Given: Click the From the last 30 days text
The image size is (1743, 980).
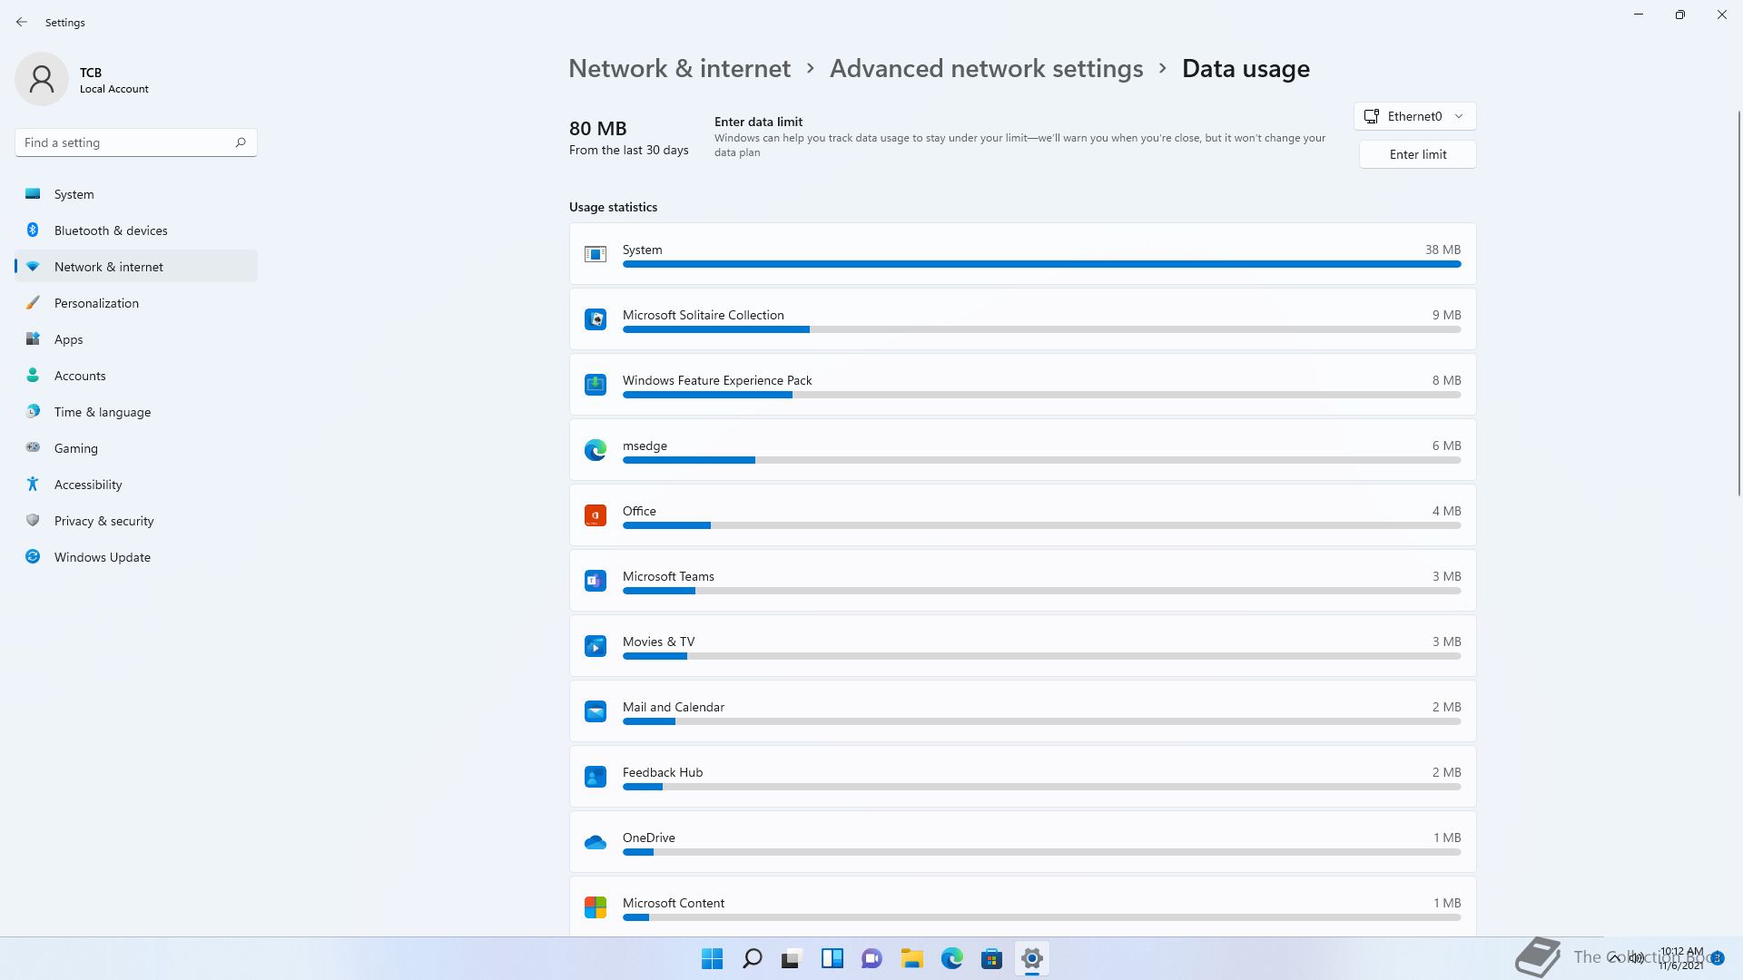Looking at the screenshot, I should 628,150.
